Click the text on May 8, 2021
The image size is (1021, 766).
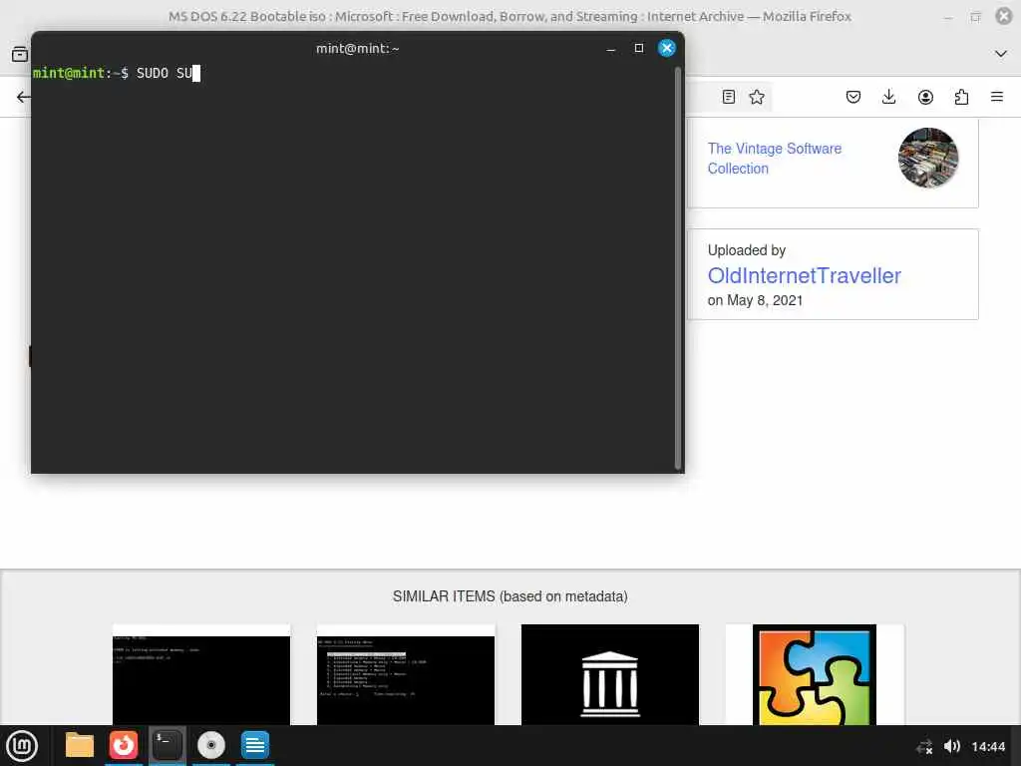coord(755,300)
